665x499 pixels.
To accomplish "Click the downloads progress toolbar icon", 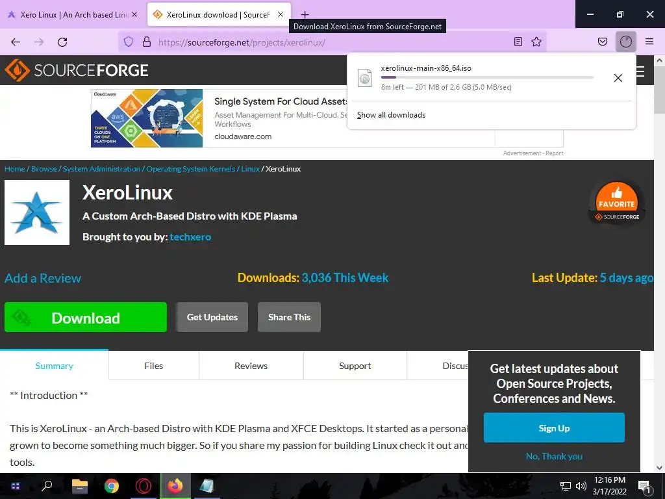I will pos(625,42).
